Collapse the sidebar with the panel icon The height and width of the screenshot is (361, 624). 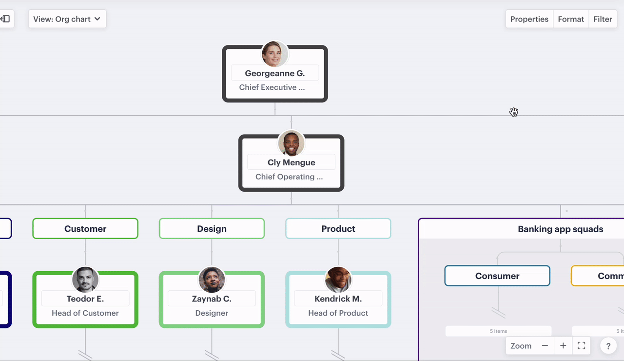pos(5,19)
